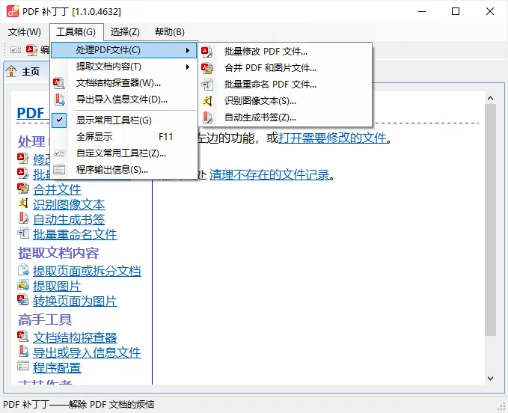
Task: Open the 打开需要修改的文件 link
Action: pyautogui.click(x=333, y=138)
